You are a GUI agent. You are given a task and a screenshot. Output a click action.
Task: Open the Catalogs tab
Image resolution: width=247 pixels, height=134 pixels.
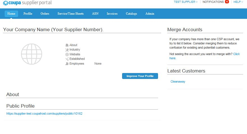131,14
